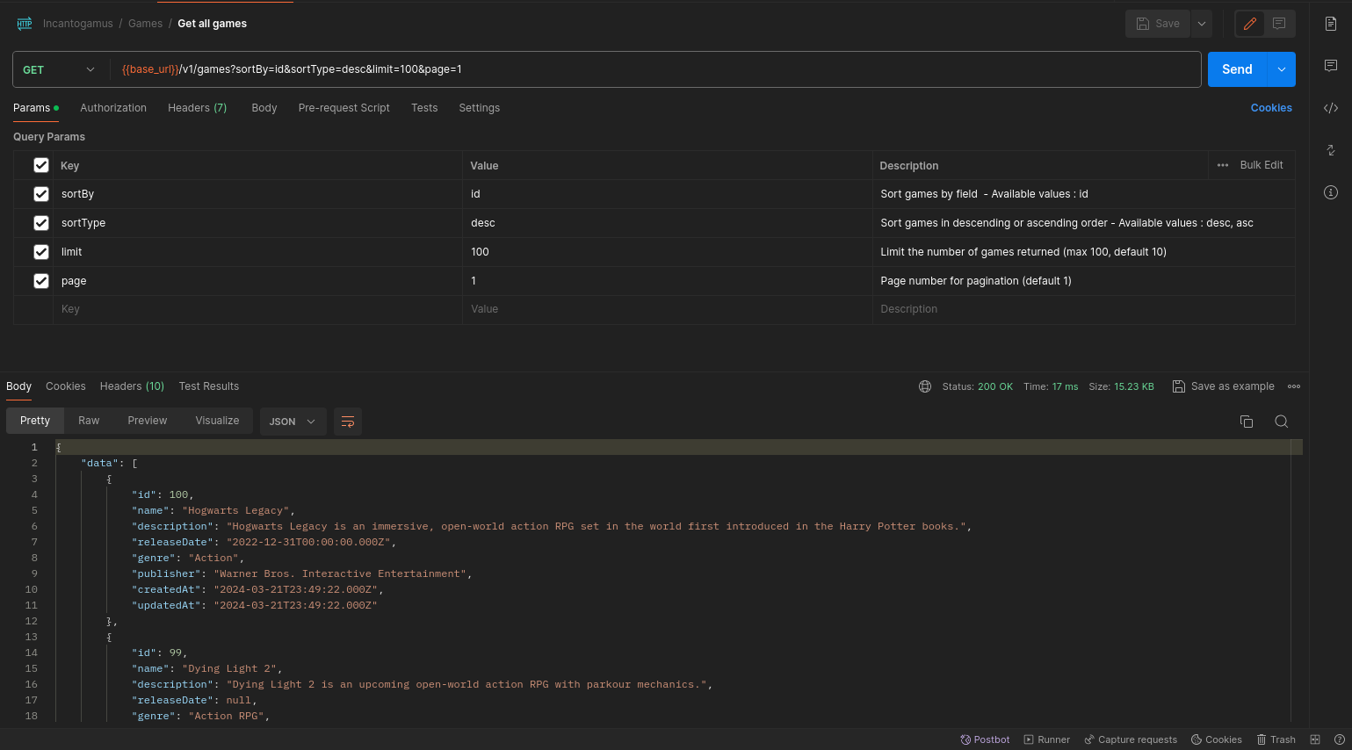Open the column options dots beside Bulk Edit
Screen dimensions: 1352x750
1223,165
